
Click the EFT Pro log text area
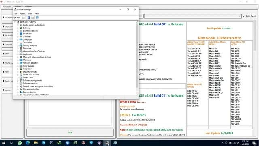coord(70,113)
